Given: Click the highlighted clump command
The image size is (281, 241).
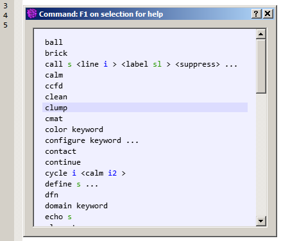Looking at the screenshot, I should (145, 108).
